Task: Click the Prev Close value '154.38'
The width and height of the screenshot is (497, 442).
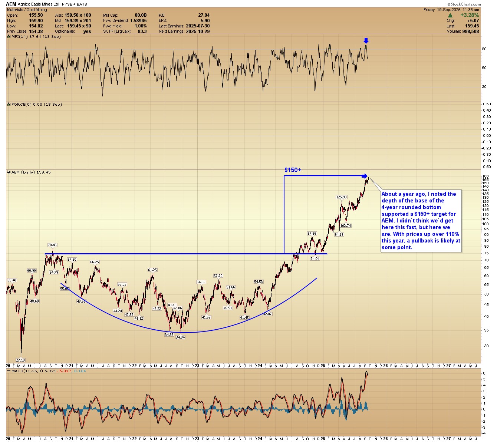Action: (35, 31)
